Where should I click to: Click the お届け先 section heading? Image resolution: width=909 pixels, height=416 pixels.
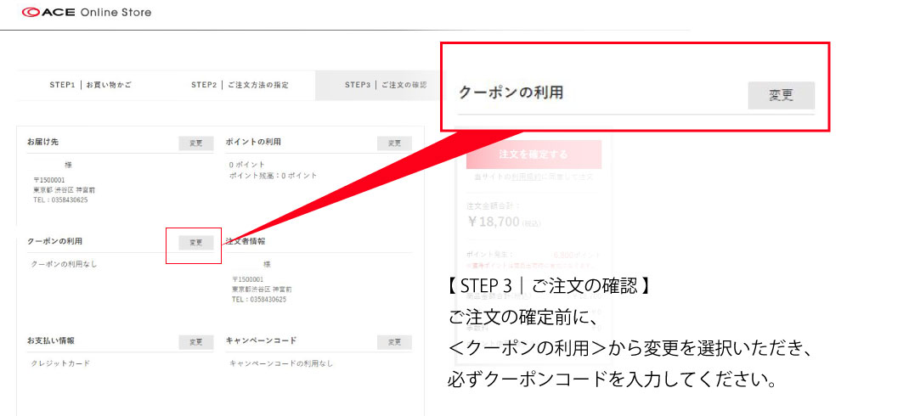click(x=44, y=142)
